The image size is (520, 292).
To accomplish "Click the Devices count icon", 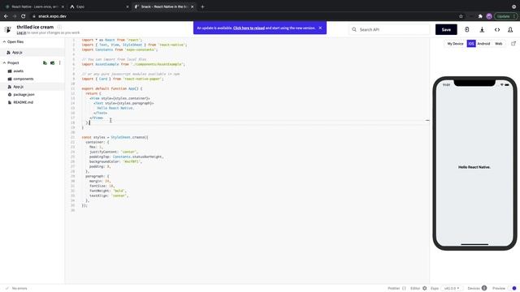I will point(484,288).
